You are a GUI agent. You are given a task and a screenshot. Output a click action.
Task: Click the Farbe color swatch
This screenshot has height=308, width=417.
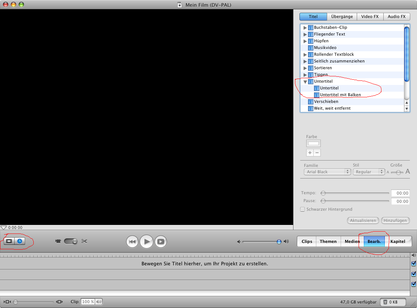(x=313, y=143)
